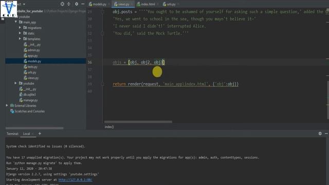The image size is (329, 185).
Task: Click the External Libraries icon
Action: point(12,105)
